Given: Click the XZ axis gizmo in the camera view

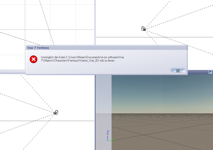Looking at the screenshot, I should coord(111,136).
